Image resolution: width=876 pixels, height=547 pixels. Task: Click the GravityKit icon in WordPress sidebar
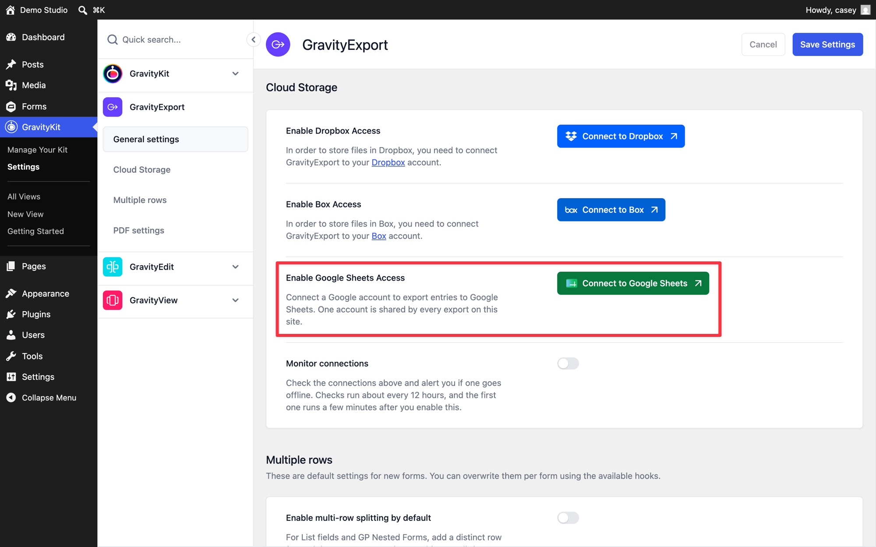11,127
